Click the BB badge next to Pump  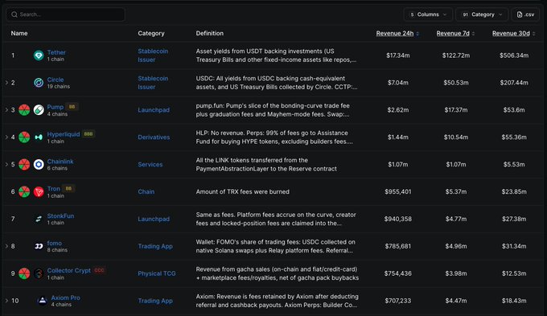72,107
